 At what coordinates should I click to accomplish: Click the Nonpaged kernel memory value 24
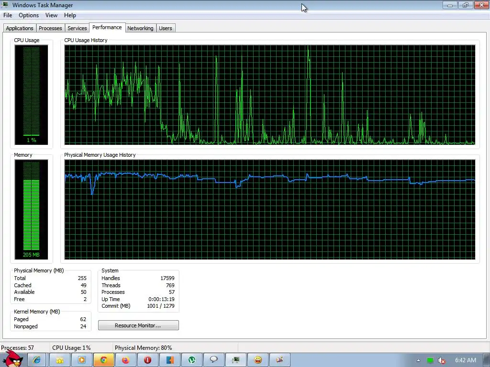tap(83, 326)
